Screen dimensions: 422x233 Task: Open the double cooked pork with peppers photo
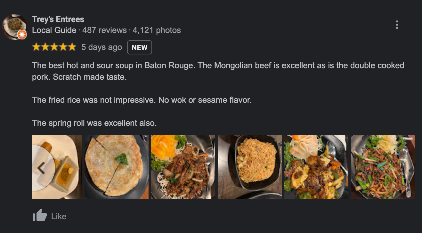[316, 167]
